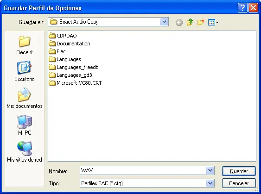The width and height of the screenshot is (261, 194).
Task: Select the Languages_freedb folder
Action: coord(74,67)
